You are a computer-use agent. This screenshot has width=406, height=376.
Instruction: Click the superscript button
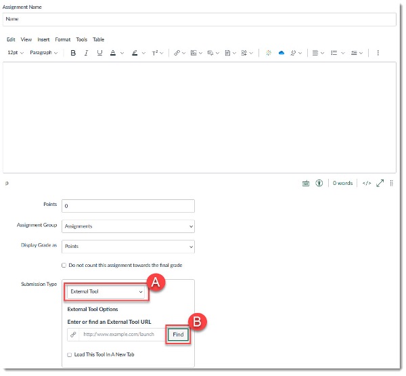154,53
